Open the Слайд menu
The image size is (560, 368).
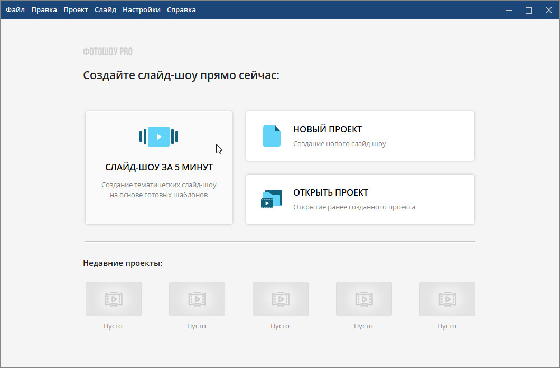click(105, 9)
